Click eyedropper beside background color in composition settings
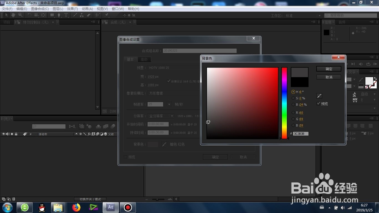The image size is (379, 213). (x=164, y=144)
